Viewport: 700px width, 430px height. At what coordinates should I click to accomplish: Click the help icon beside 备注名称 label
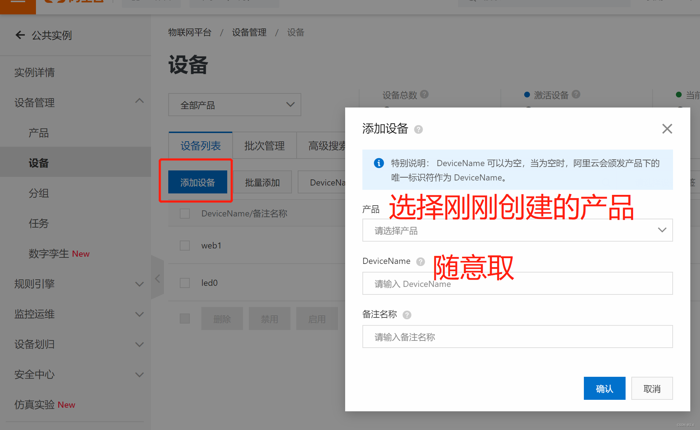(407, 315)
